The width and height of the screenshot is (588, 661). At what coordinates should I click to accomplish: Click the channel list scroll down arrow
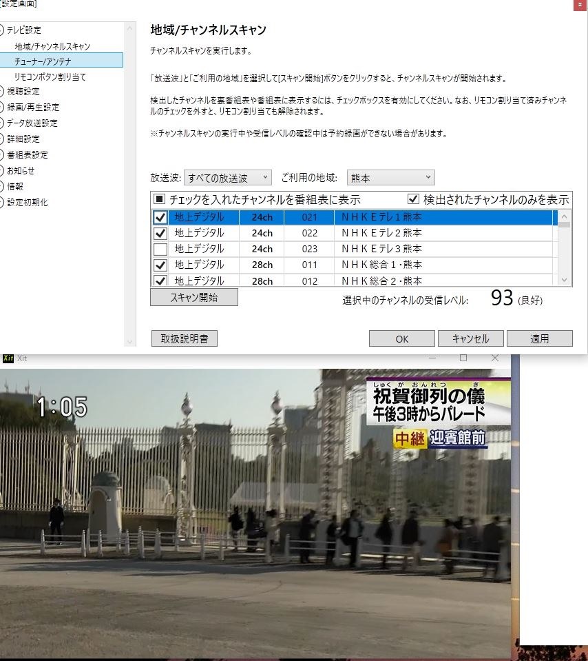tap(565, 280)
